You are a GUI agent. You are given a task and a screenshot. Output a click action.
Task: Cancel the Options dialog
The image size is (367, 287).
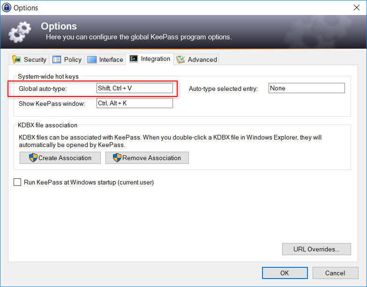[x=336, y=273]
